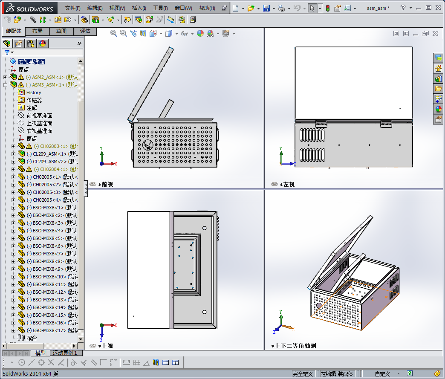Click the Previous View icon
Screen dimensions: 445x379
(x=133, y=33)
